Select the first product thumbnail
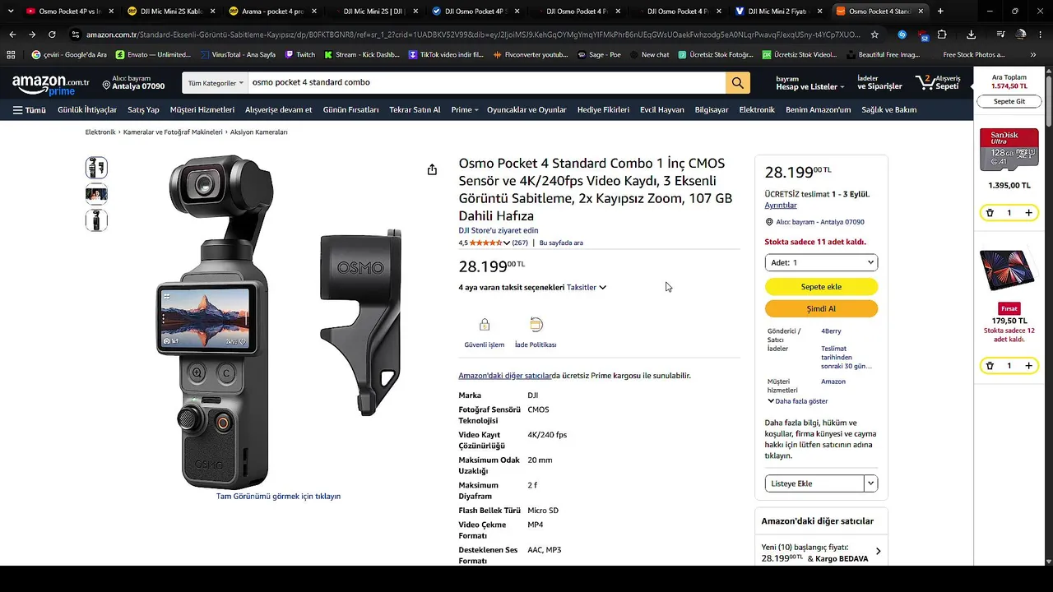 click(96, 168)
